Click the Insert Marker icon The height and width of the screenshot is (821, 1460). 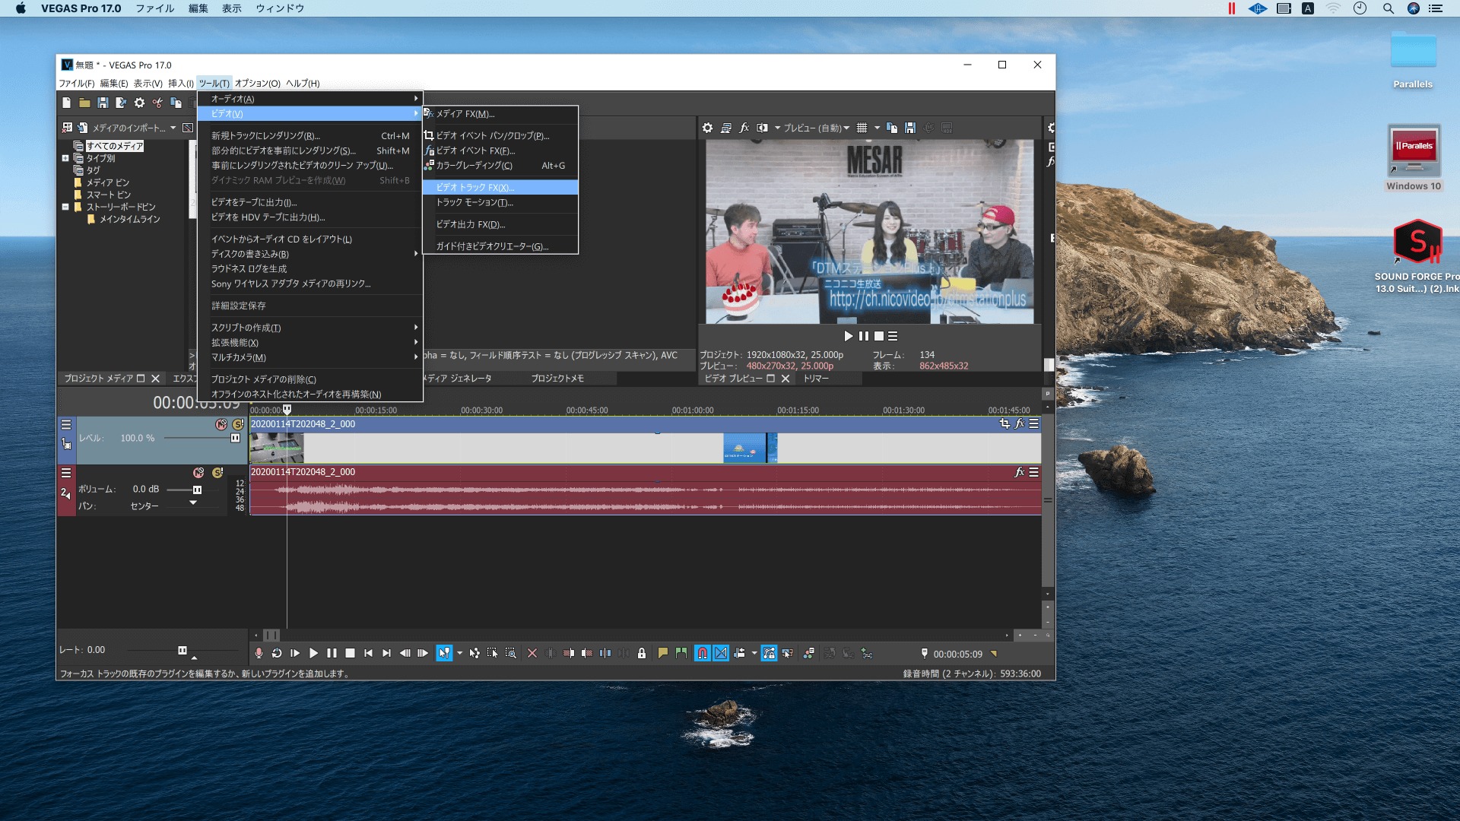pyautogui.click(x=663, y=653)
